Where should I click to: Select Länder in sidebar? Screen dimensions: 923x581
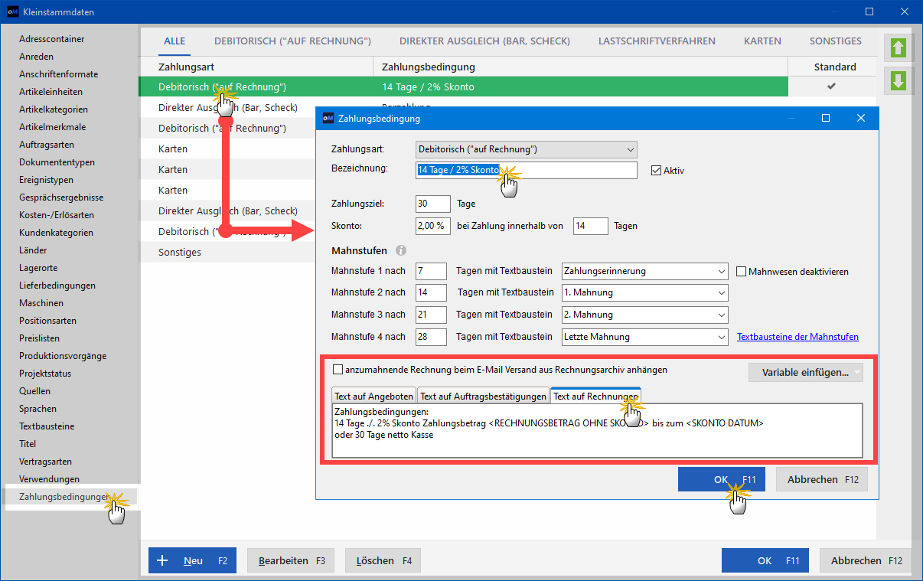[x=33, y=250]
